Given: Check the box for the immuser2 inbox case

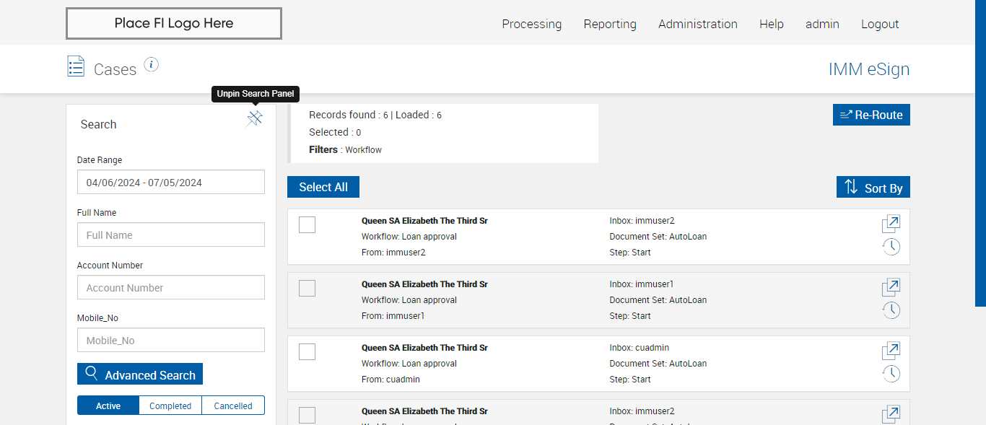Looking at the screenshot, I should (307, 225).
